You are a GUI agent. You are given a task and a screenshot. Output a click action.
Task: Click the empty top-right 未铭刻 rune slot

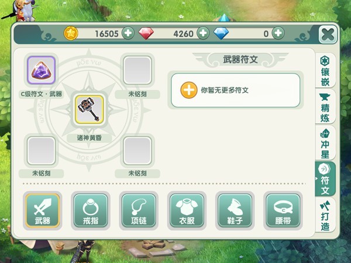[137, 70]
